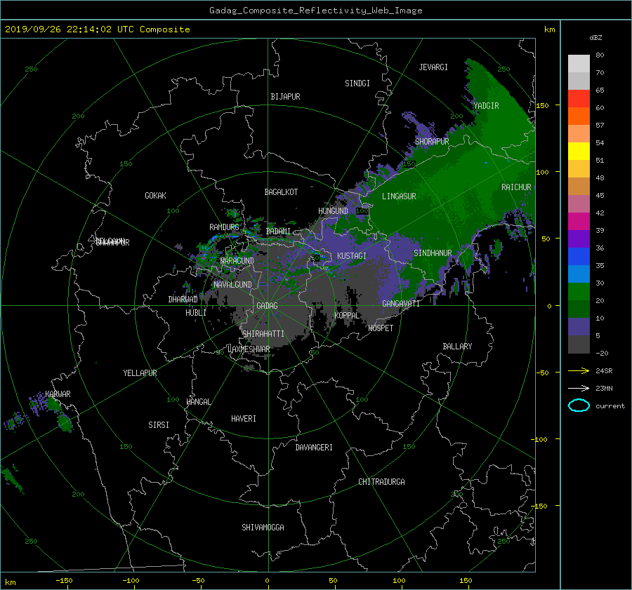This screenshot has height=590, width=632.
Task: Click the RAMDURG city label
Action: click(x=224, y=227)
